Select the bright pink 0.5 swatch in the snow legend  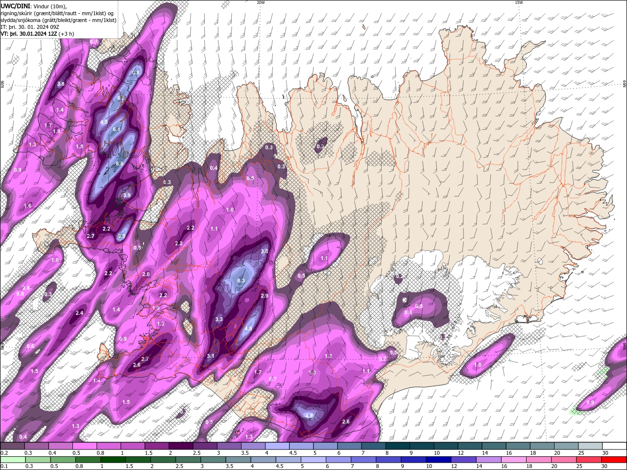coord(84,446)
